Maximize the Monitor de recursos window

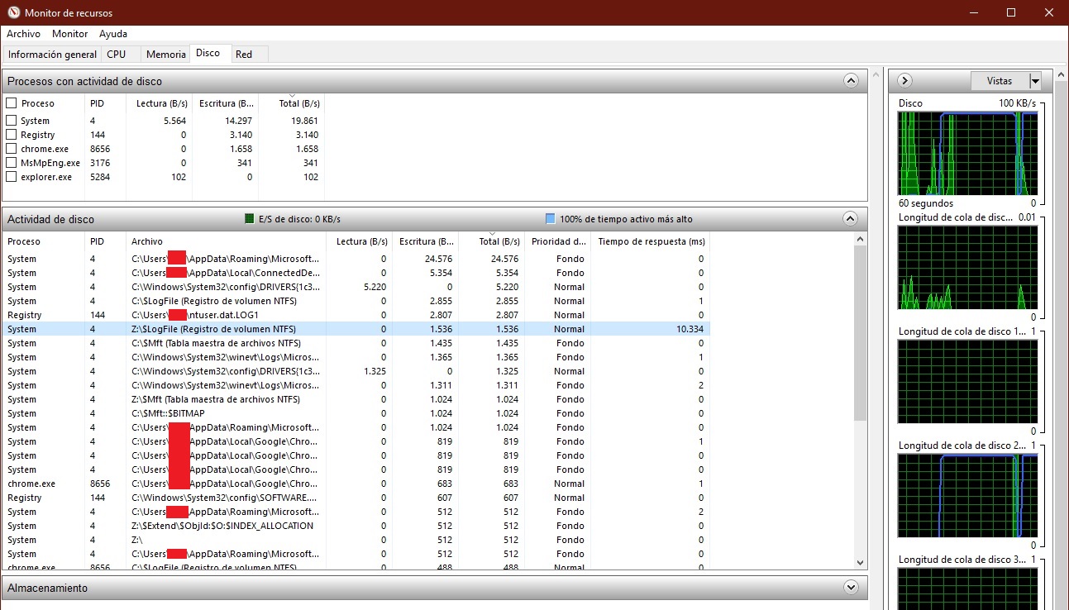[1011, 12]
